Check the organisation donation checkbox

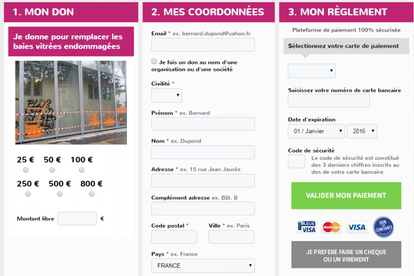point(154,61)
